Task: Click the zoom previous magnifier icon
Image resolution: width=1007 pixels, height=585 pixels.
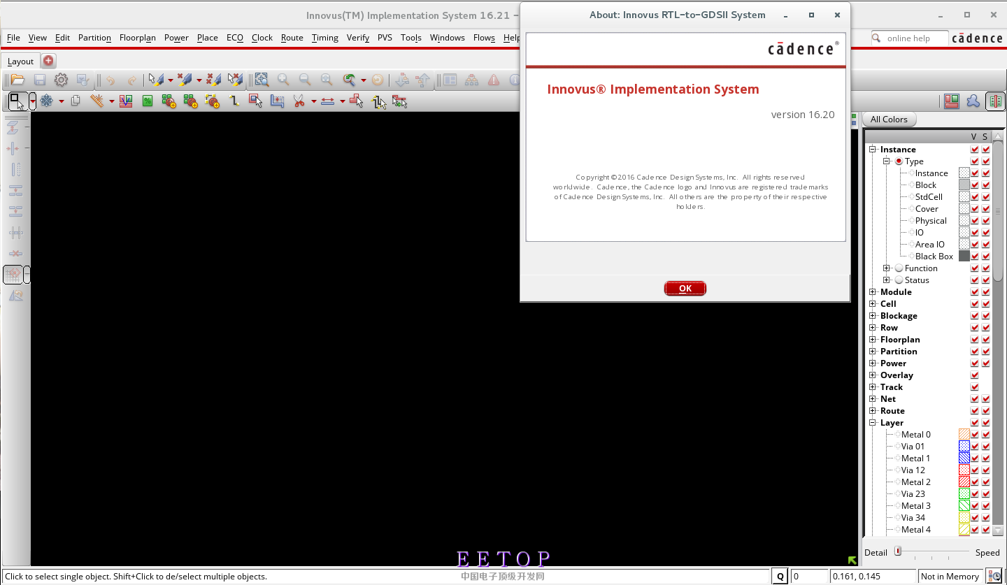Action: pos(348,80)
